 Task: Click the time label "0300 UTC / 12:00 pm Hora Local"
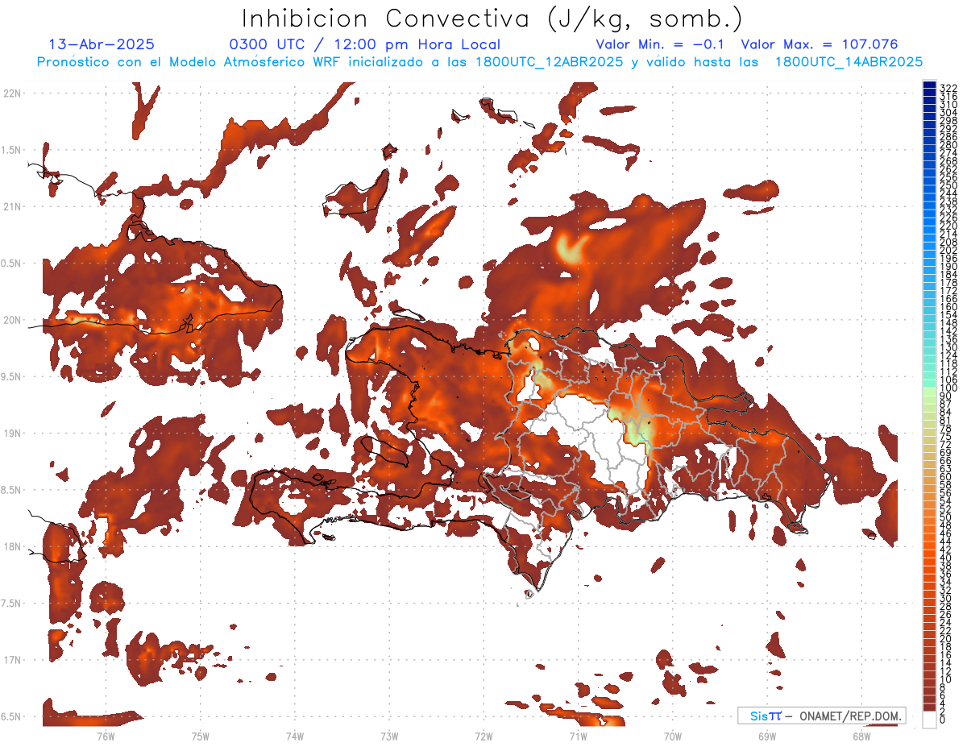(365, 45)
